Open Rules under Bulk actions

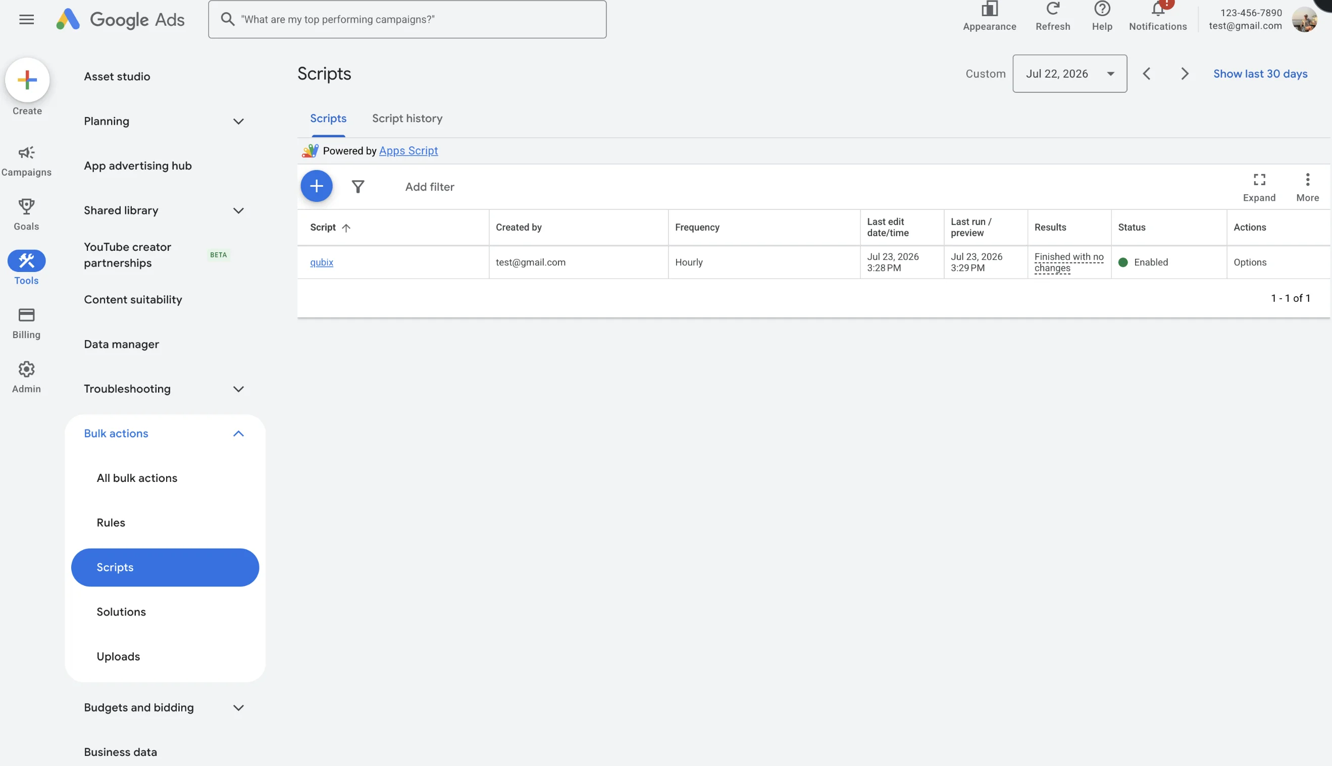111,523
